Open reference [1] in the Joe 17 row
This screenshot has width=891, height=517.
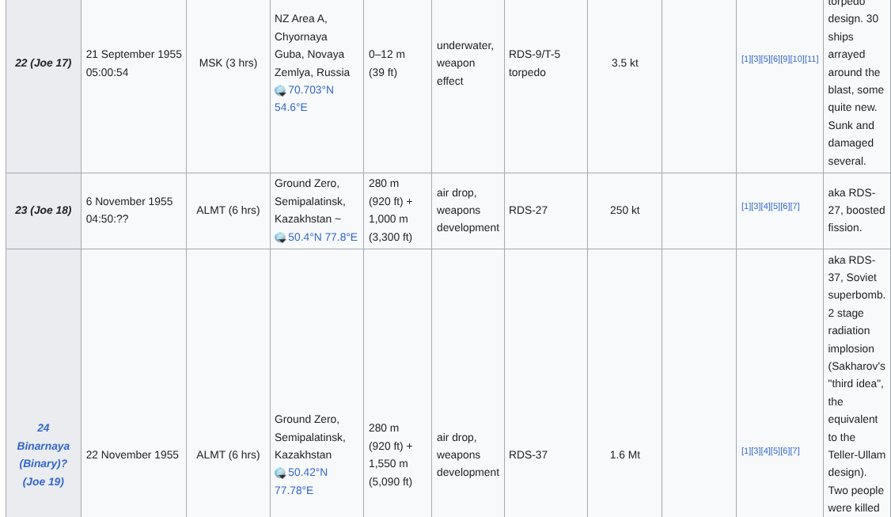tap(746, 59)
